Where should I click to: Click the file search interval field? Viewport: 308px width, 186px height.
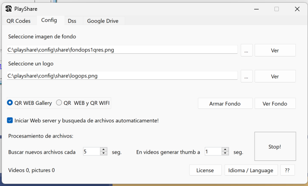[91, 151]
